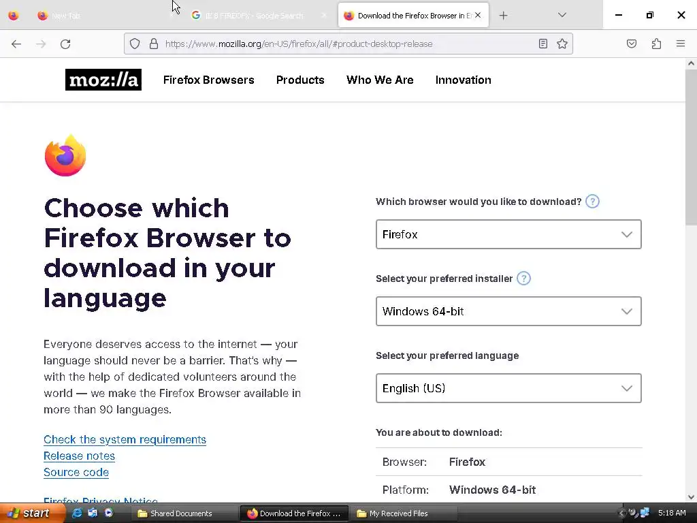
Task: Click the page vertical scrollbar thumb
Action: point(691,147)
